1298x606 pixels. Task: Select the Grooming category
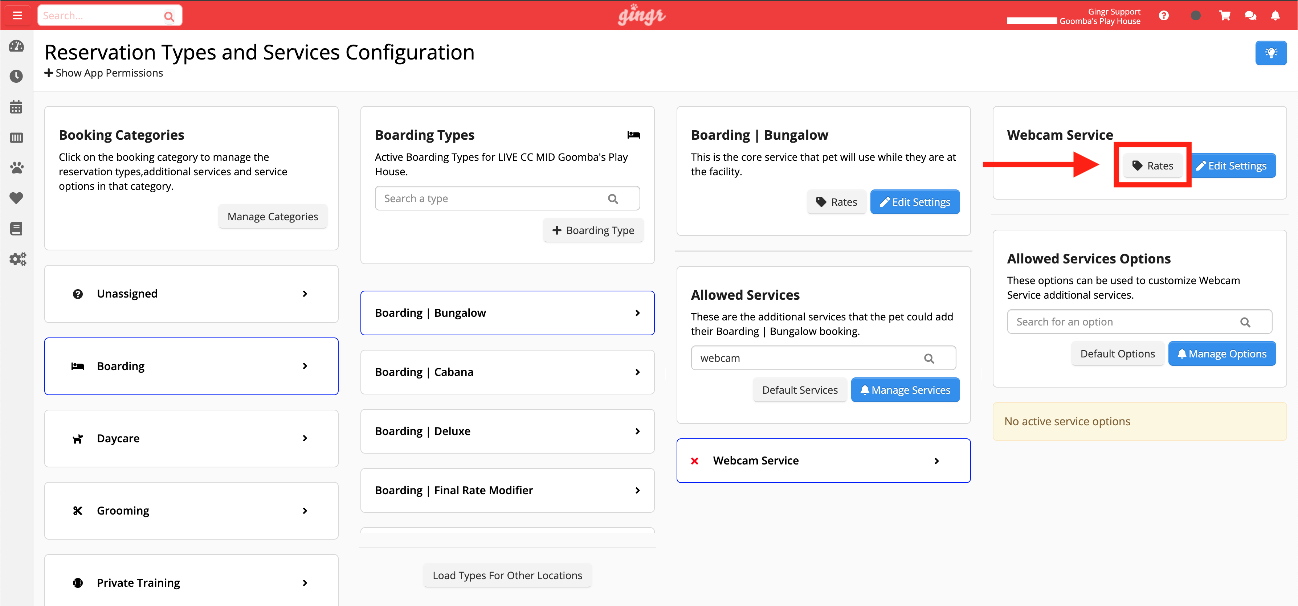(x=191, y=510)
